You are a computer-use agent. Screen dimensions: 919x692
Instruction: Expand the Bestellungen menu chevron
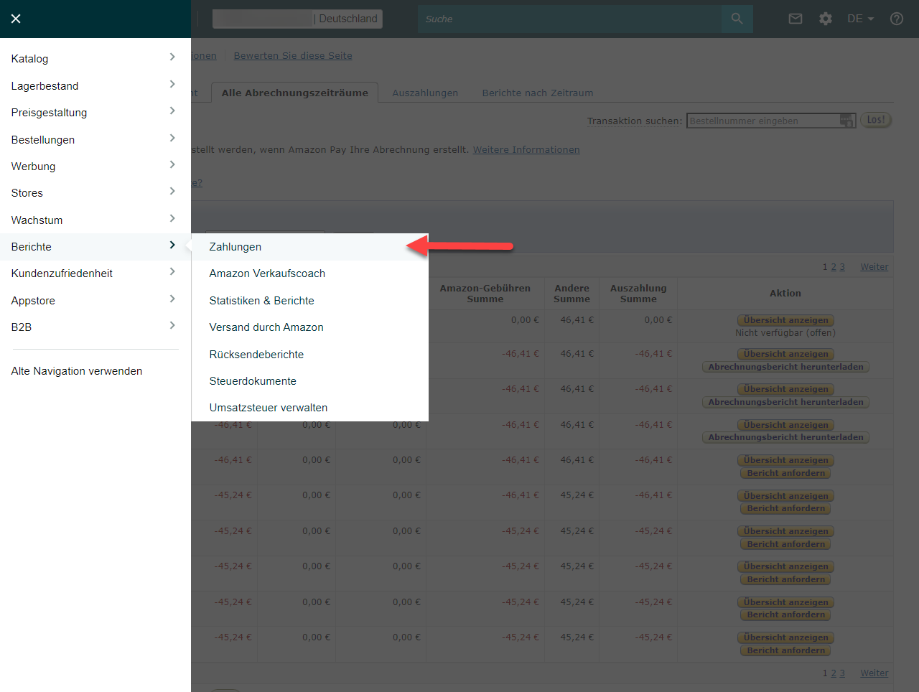tap(172, 139)
